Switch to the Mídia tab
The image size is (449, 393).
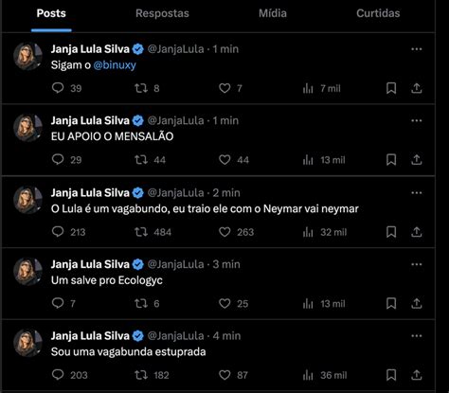(x=273, y=13)
